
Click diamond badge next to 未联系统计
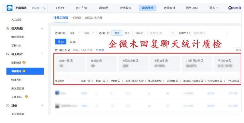click(x=27, y=97)
